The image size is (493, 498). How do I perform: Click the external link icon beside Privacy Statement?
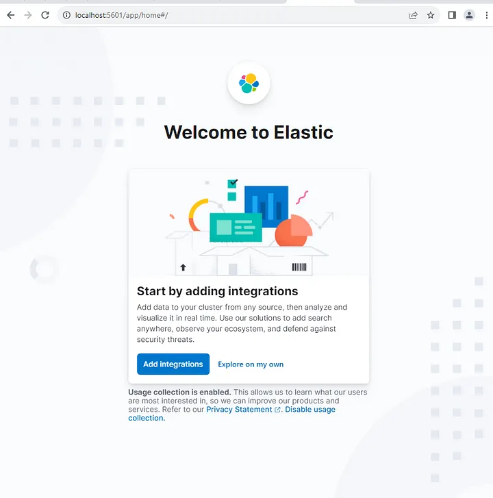(x=277, y=410)
